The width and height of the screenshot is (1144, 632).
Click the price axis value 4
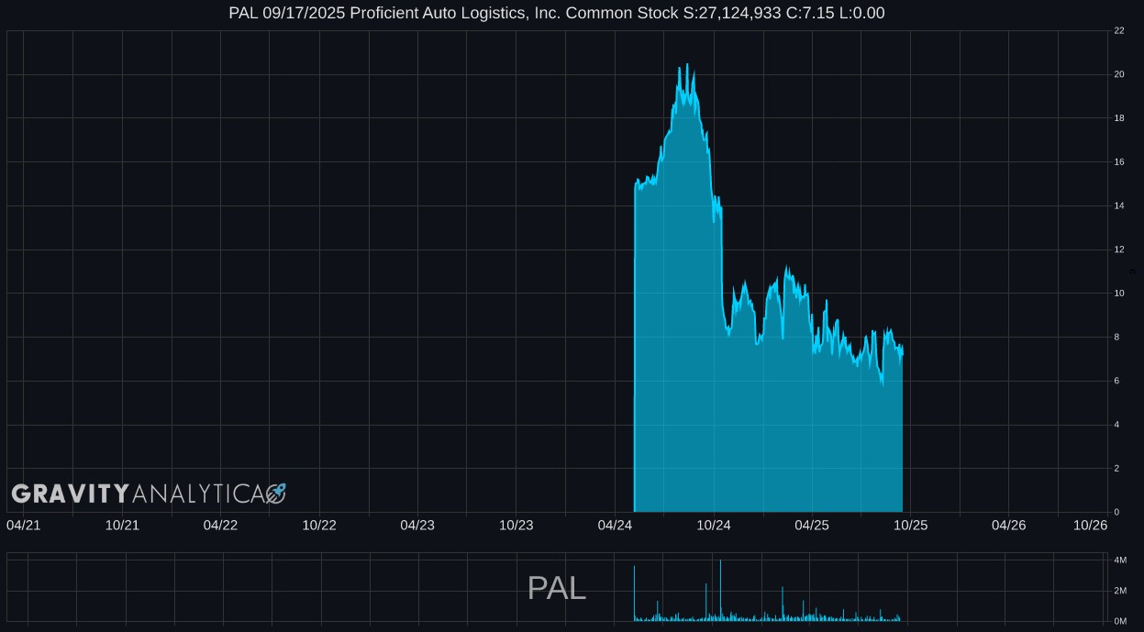coord(1116,425)
